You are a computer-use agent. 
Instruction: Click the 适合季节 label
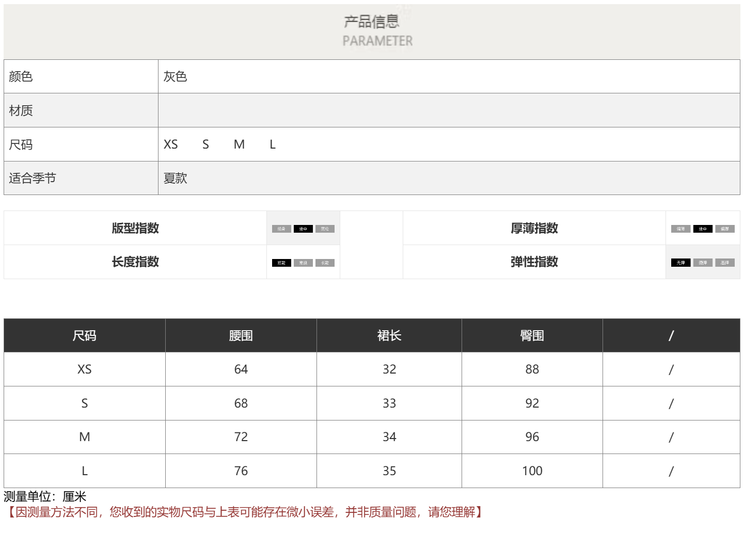[33, 178]
